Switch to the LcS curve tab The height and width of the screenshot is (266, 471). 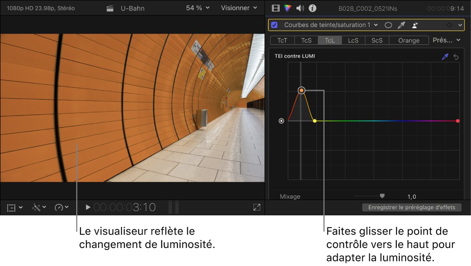click(x=353, y=40)
